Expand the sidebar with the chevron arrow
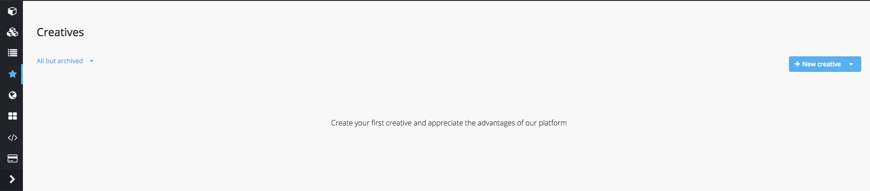The height and width of the screenshot is (191, 870). (12, 179)
